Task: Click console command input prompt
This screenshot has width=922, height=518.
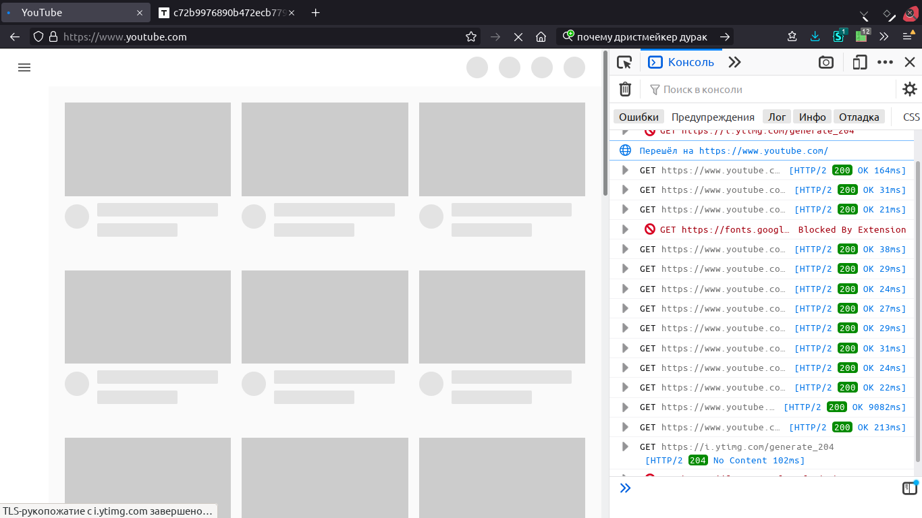Action: tap(766, 488)
